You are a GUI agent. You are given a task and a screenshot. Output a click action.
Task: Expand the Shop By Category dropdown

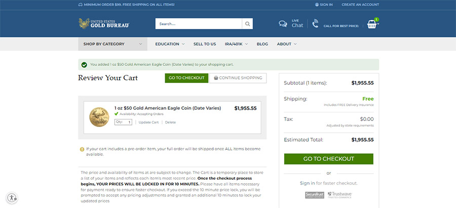click(112, 44)
